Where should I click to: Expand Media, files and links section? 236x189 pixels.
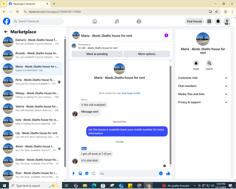[203, 94]
